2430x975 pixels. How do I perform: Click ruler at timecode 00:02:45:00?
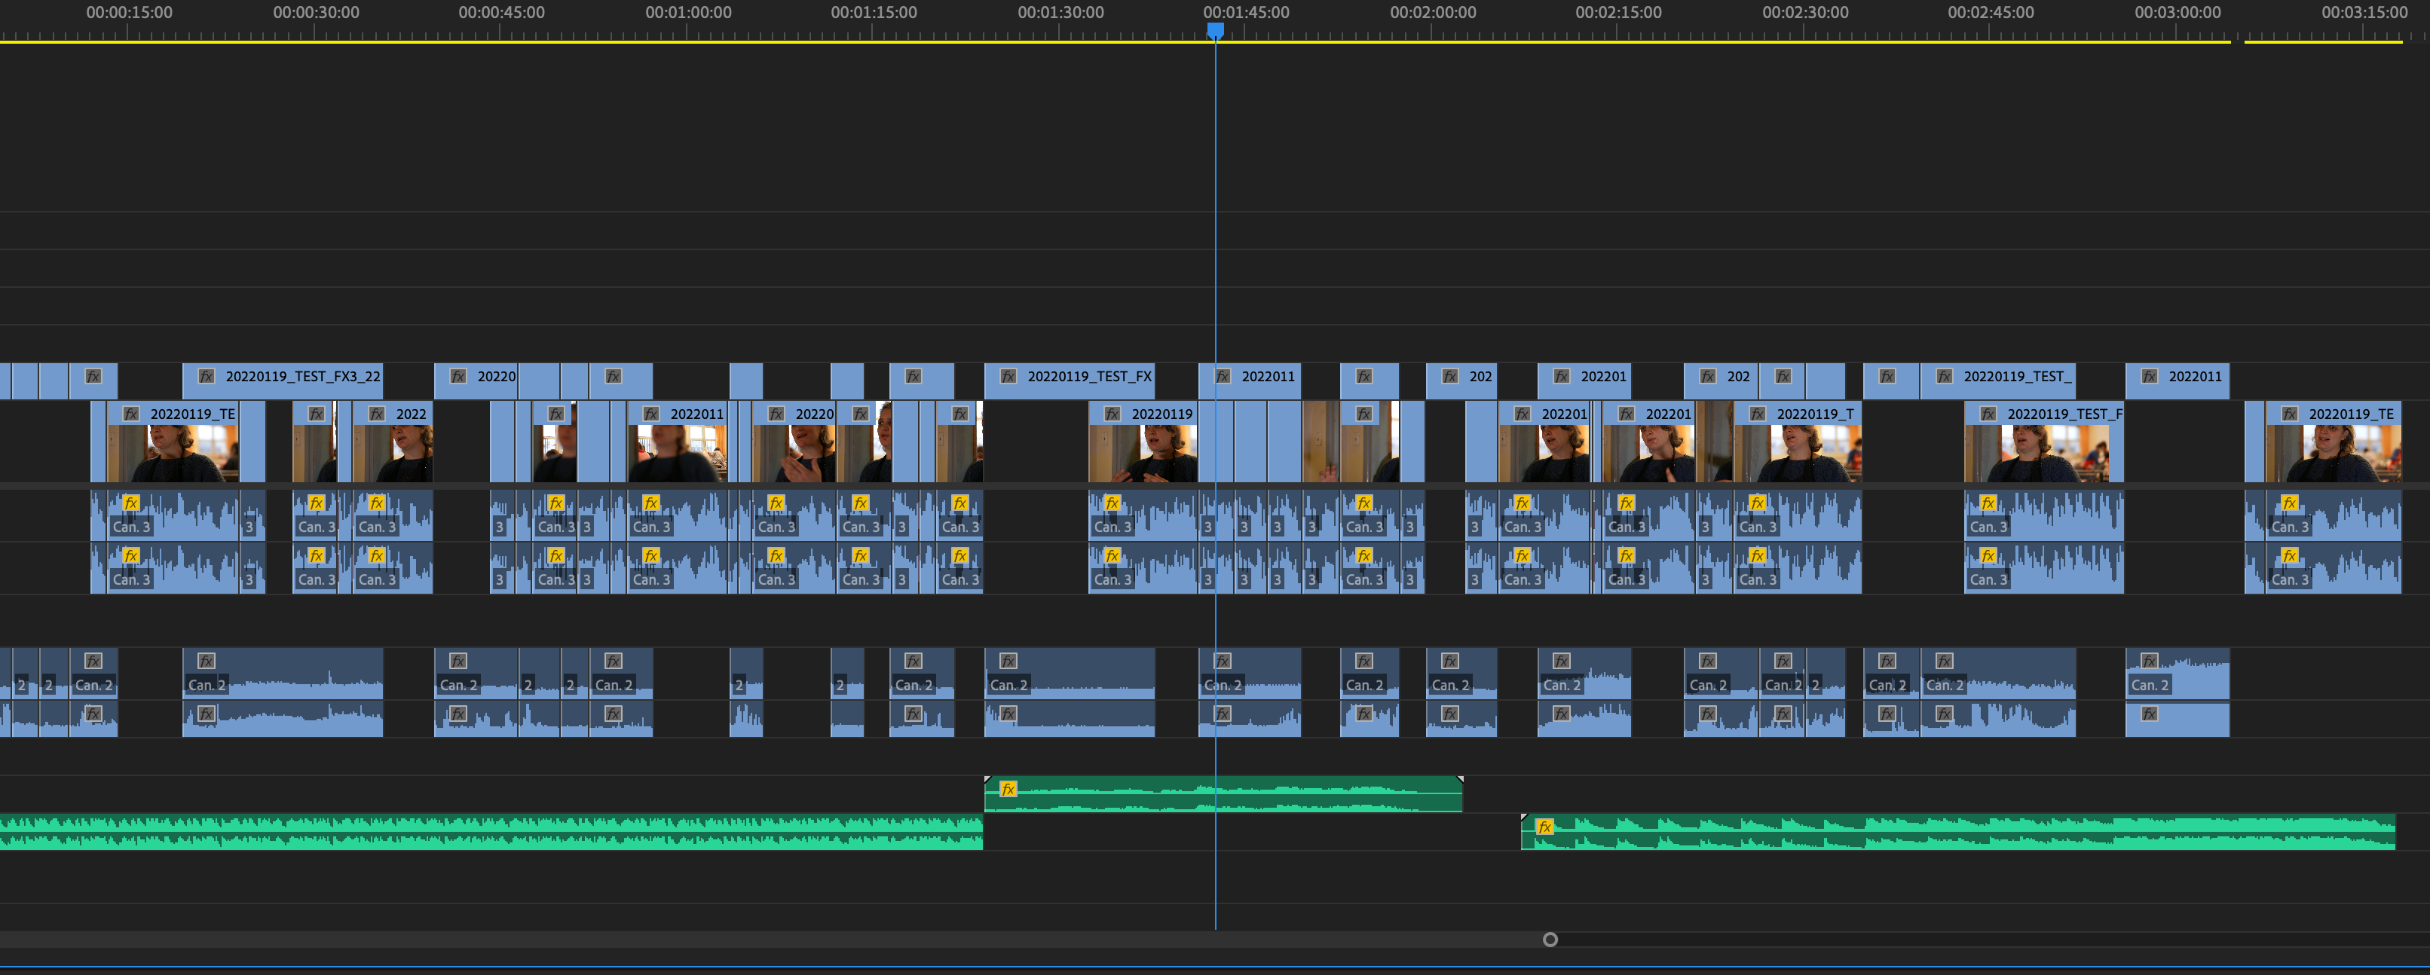(1991, 12)
